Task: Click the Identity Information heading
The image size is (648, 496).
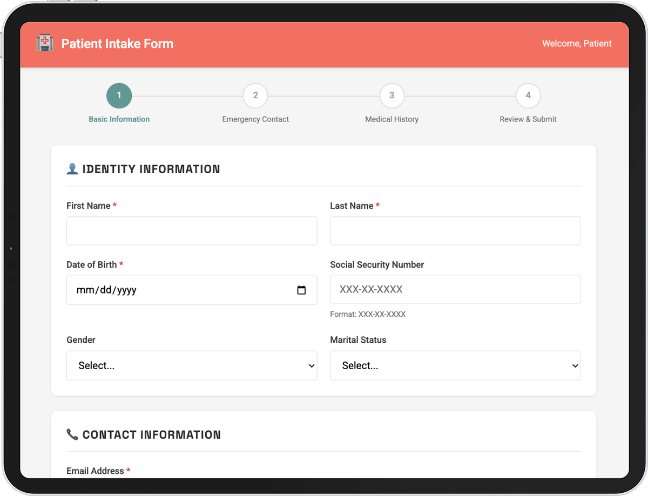Action: click(151, 169)
